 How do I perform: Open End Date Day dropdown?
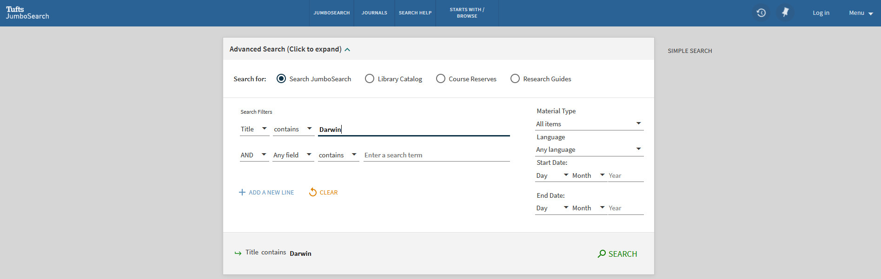(553, 208)
